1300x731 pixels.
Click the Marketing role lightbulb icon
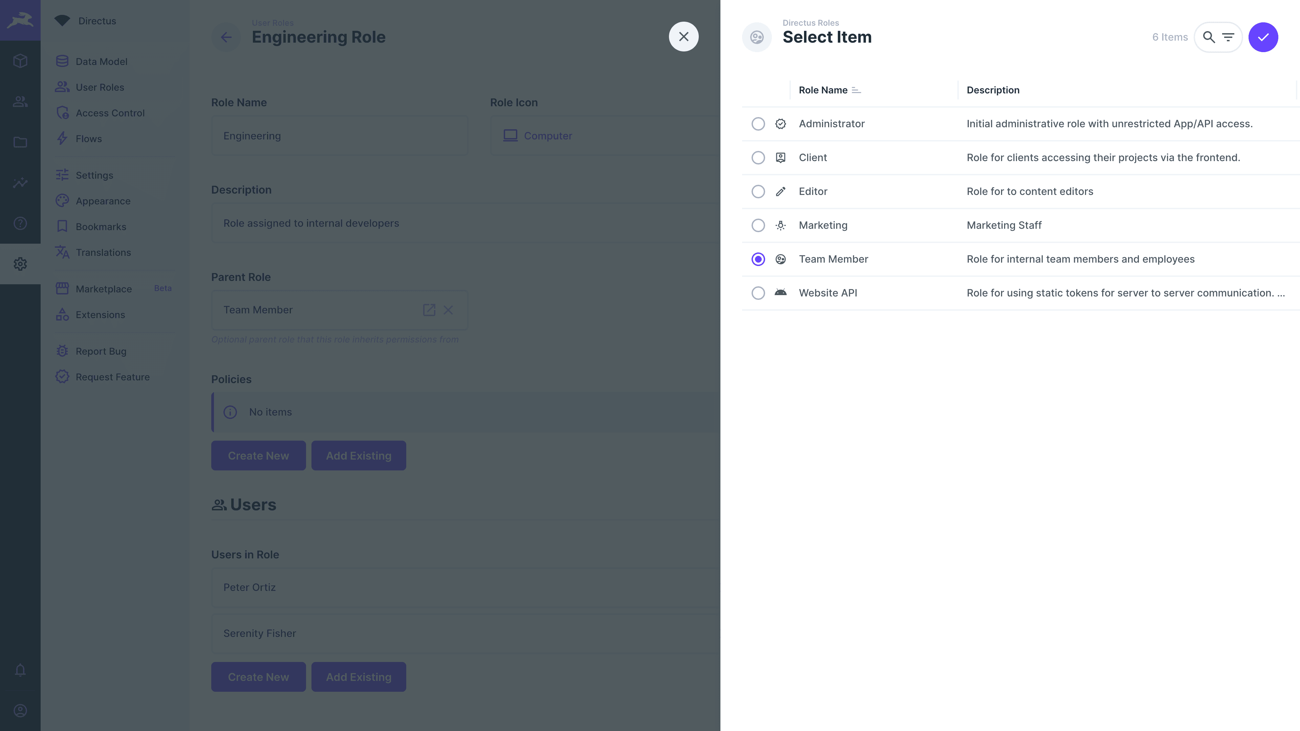(781, 225)
